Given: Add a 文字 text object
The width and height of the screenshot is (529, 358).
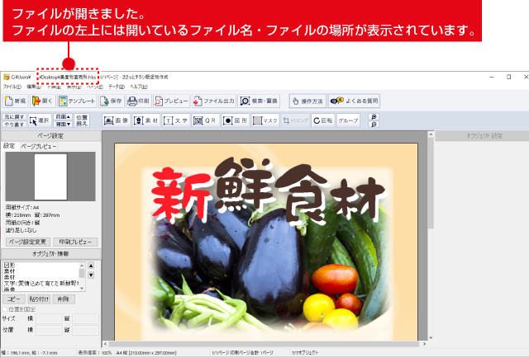Looking at the screenshot, I should (175, 120).
